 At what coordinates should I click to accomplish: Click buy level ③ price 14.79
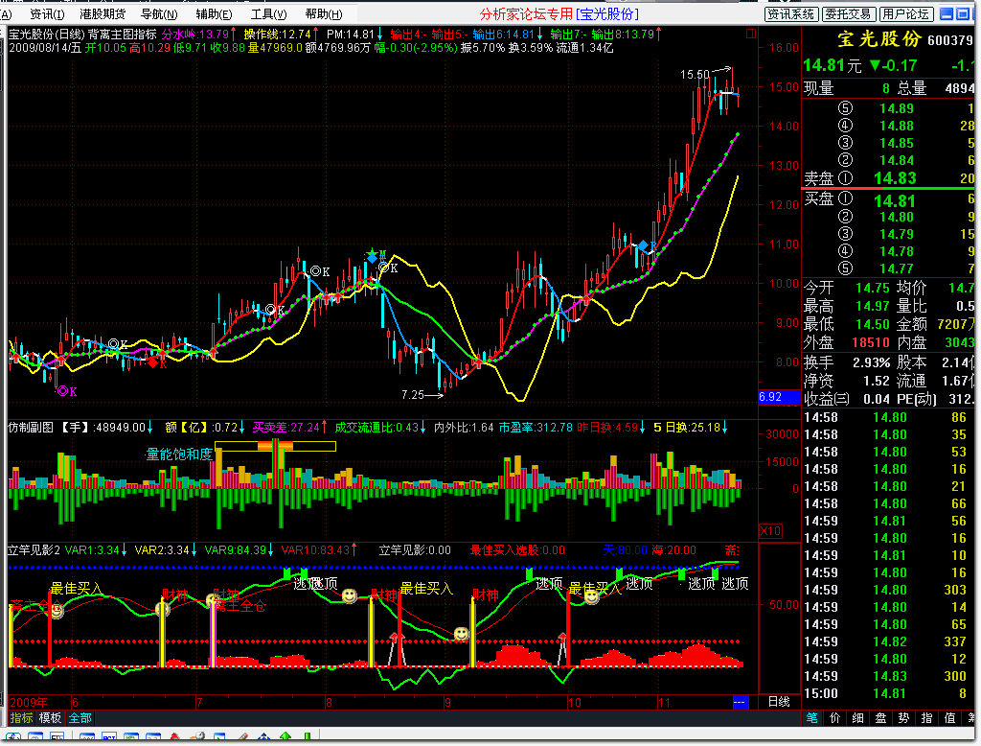pyautogui.click(x=896, y=234)
